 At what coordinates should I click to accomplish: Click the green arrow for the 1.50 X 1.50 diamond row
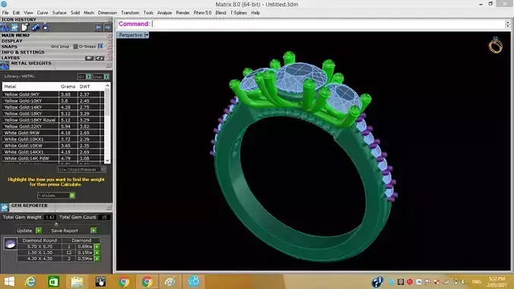[97, 252]
